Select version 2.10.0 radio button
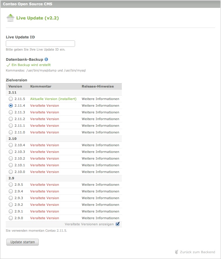Image resolution: width=221 pixels, height=259 pixels. (x=11, y=172)
